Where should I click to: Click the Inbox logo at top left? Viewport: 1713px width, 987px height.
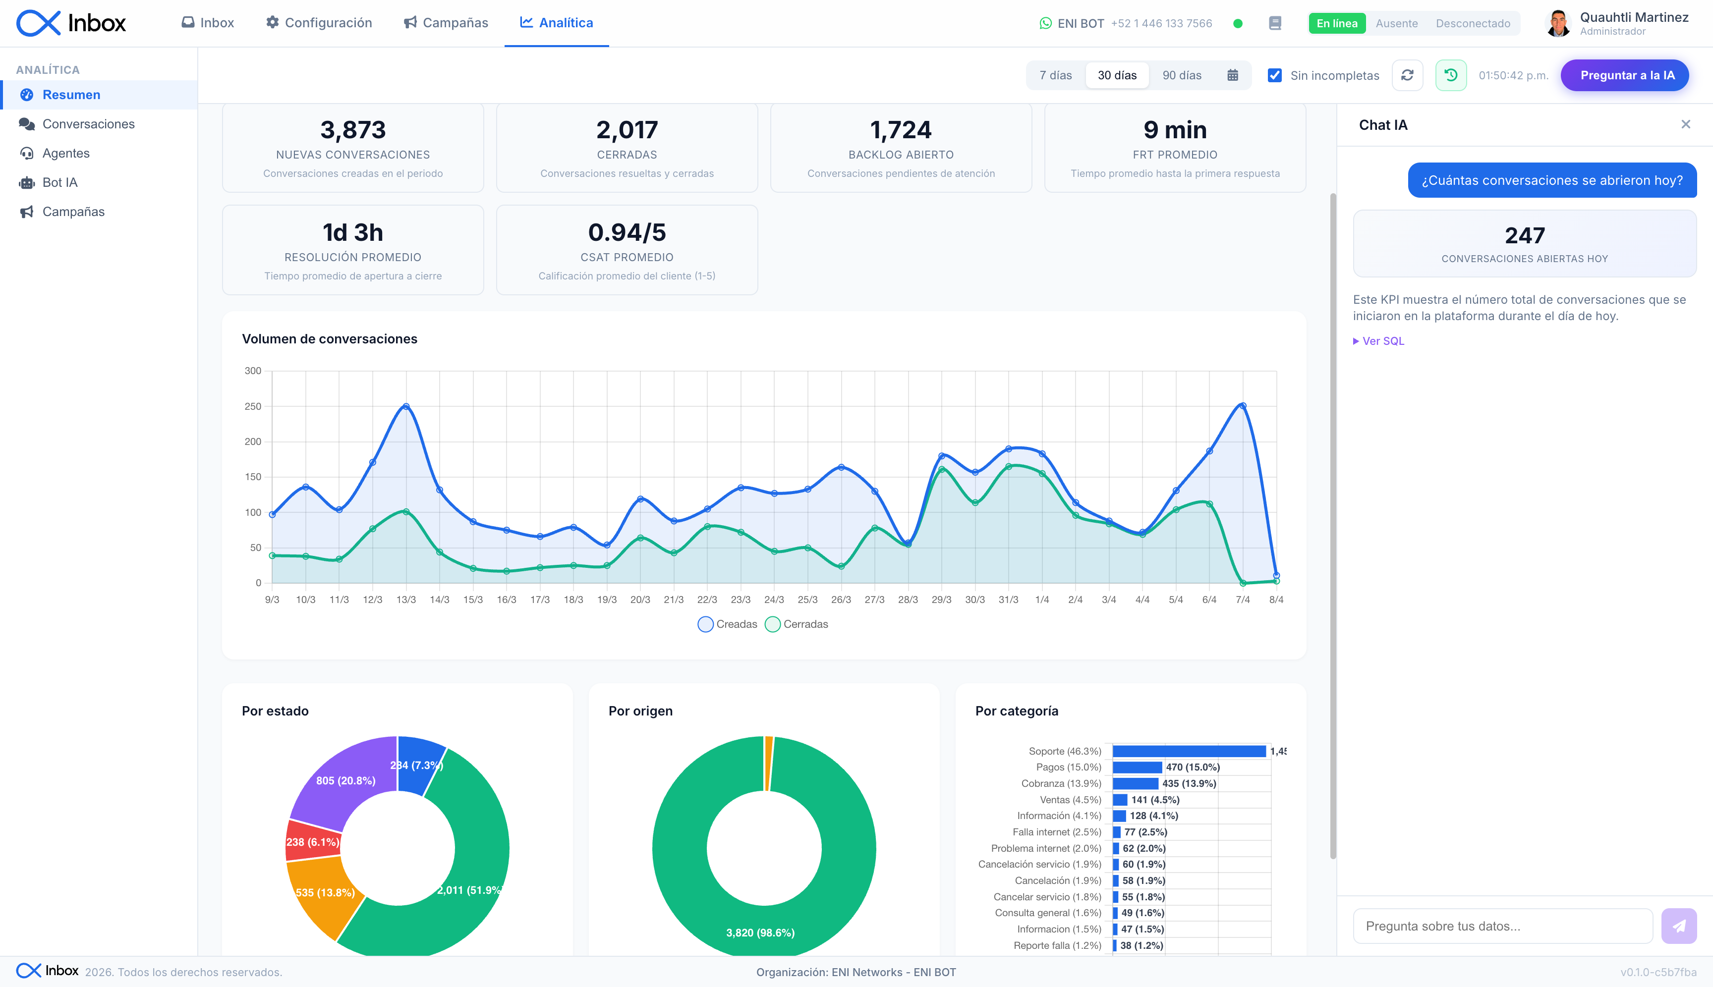click(71, 23)
